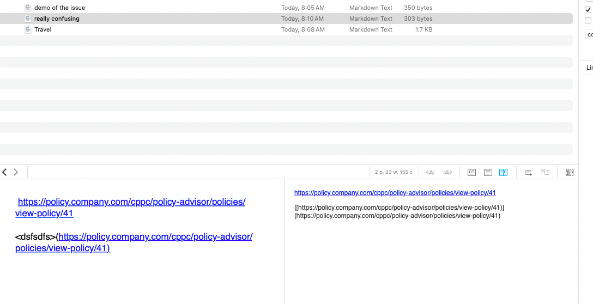Open the 'demo of the issue' document
The image size is (593, 304).
pyautogui.click(x=59, y=8)
